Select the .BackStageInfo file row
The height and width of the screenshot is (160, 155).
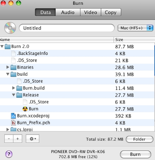click(x=77, y=53)
